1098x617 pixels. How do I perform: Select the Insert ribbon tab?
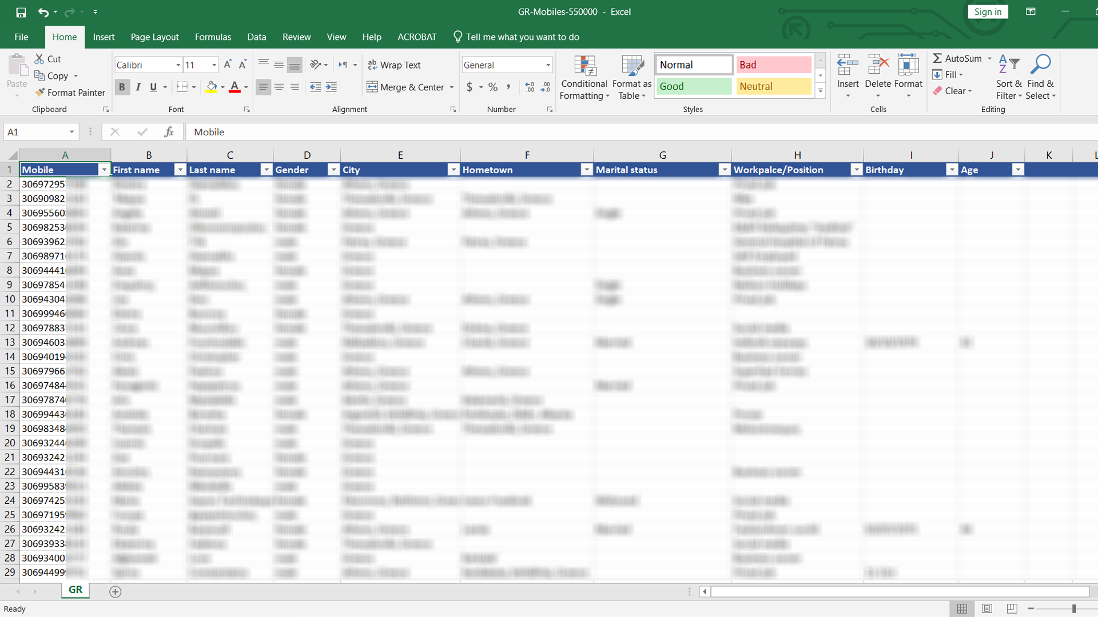coord(104,36)
